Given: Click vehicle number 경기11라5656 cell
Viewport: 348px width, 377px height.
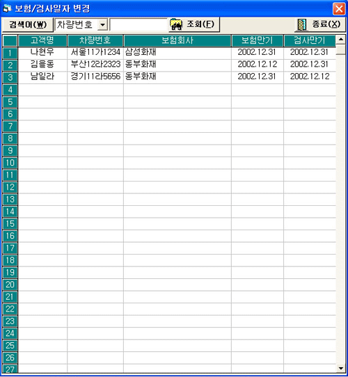Looking at the screenshot, I should point(95,77).
